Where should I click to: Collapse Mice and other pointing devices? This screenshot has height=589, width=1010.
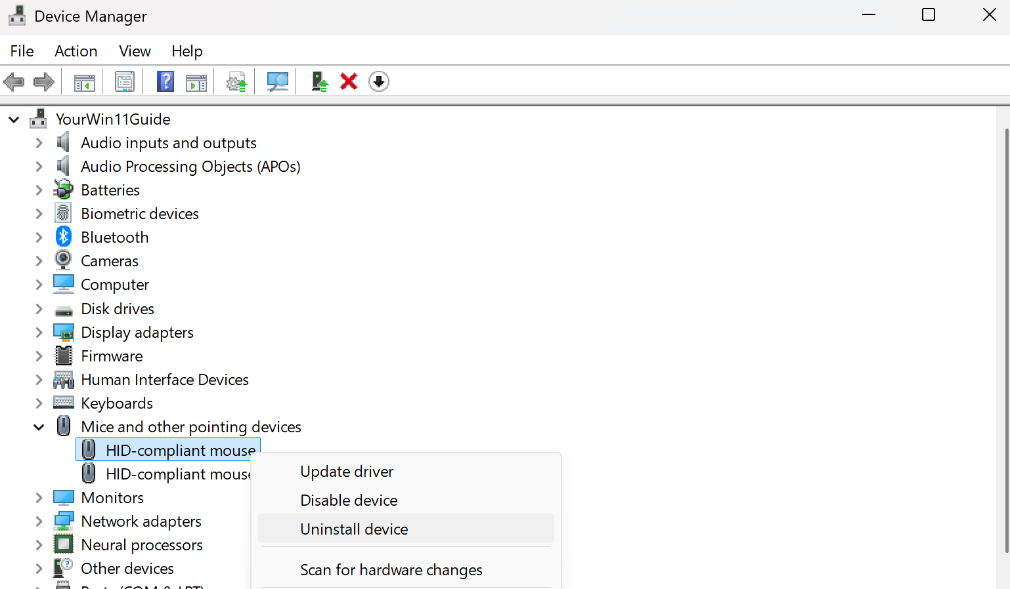(39, 427)
